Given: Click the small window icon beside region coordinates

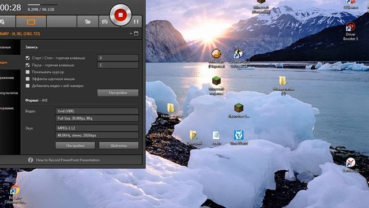Looking at the screenshot, I should click(136, 34).
